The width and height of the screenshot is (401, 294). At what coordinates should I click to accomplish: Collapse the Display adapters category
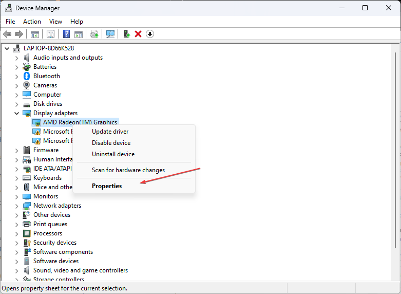16,113
